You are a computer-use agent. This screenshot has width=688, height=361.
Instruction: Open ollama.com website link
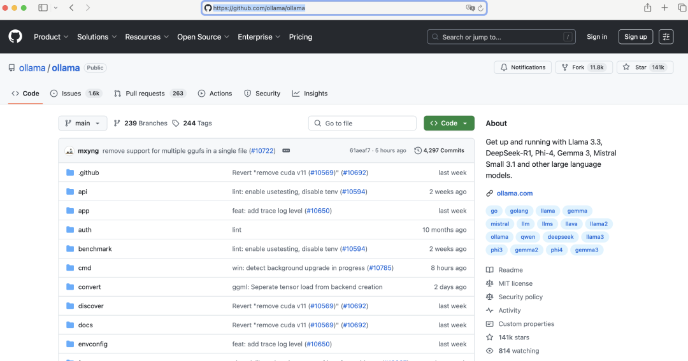point(515,193)
